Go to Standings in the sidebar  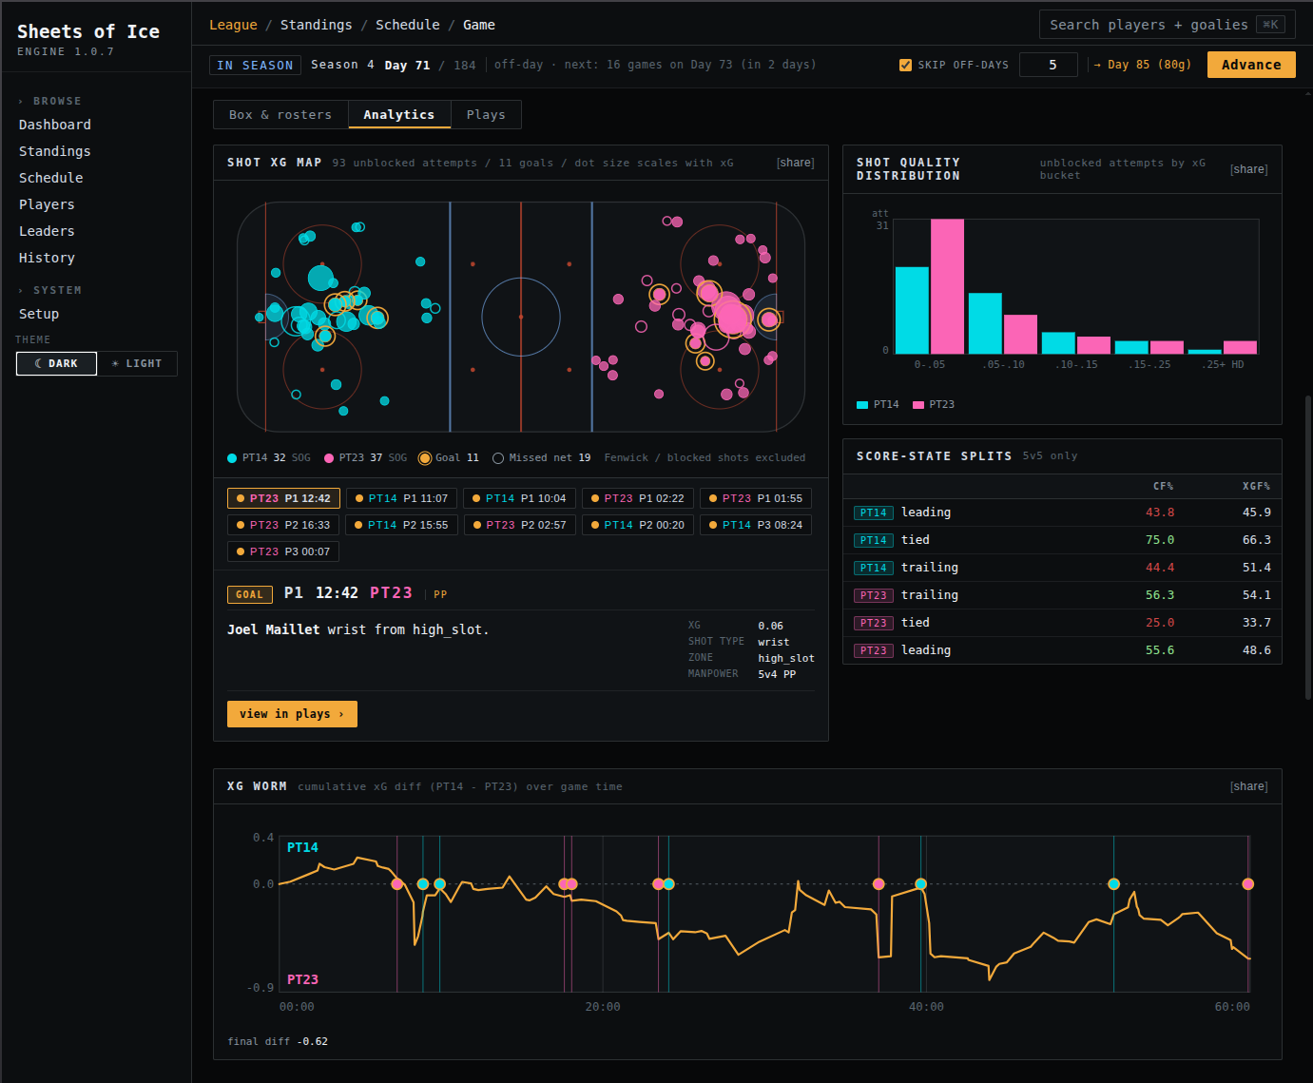[55, 151]
